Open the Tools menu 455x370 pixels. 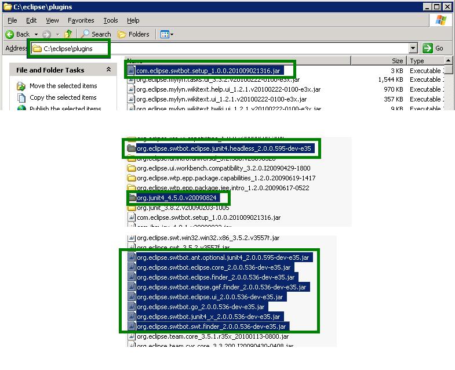tap(111, 20)
